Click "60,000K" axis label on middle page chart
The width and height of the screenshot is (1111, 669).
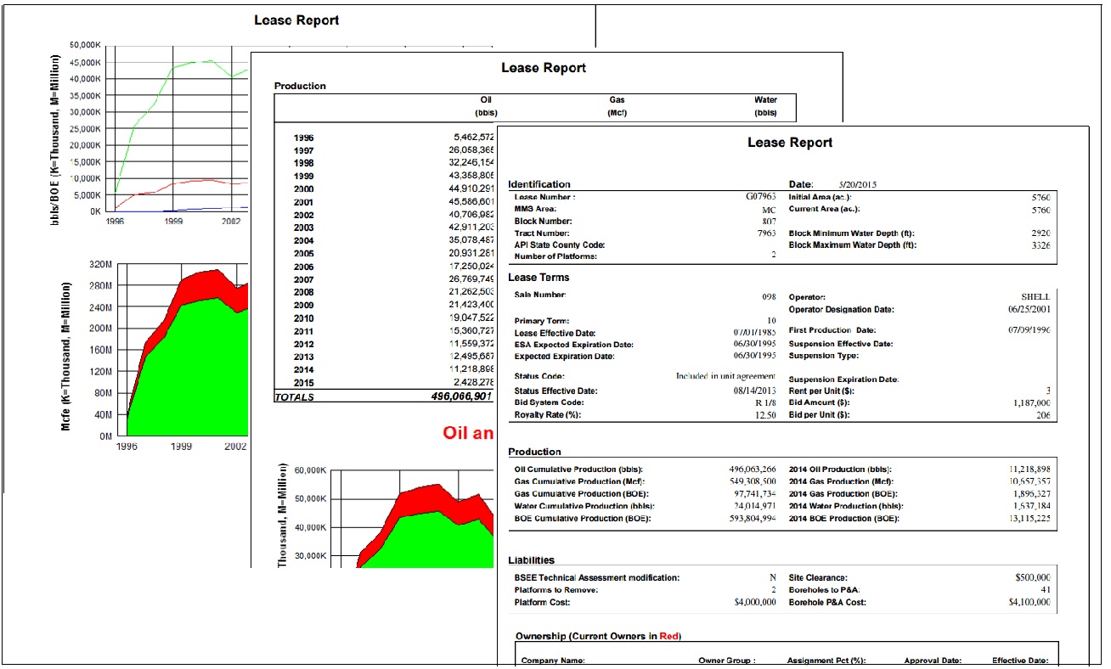click(311, 469)
